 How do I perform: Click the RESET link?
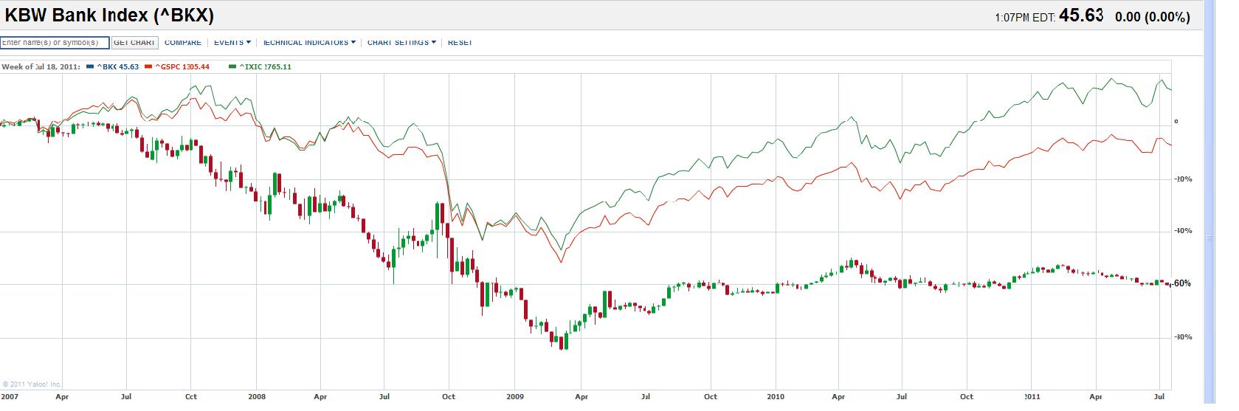(x=460, y=43)
